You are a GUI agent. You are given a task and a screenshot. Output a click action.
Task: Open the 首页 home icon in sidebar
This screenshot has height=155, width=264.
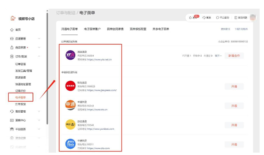(12, 30)
